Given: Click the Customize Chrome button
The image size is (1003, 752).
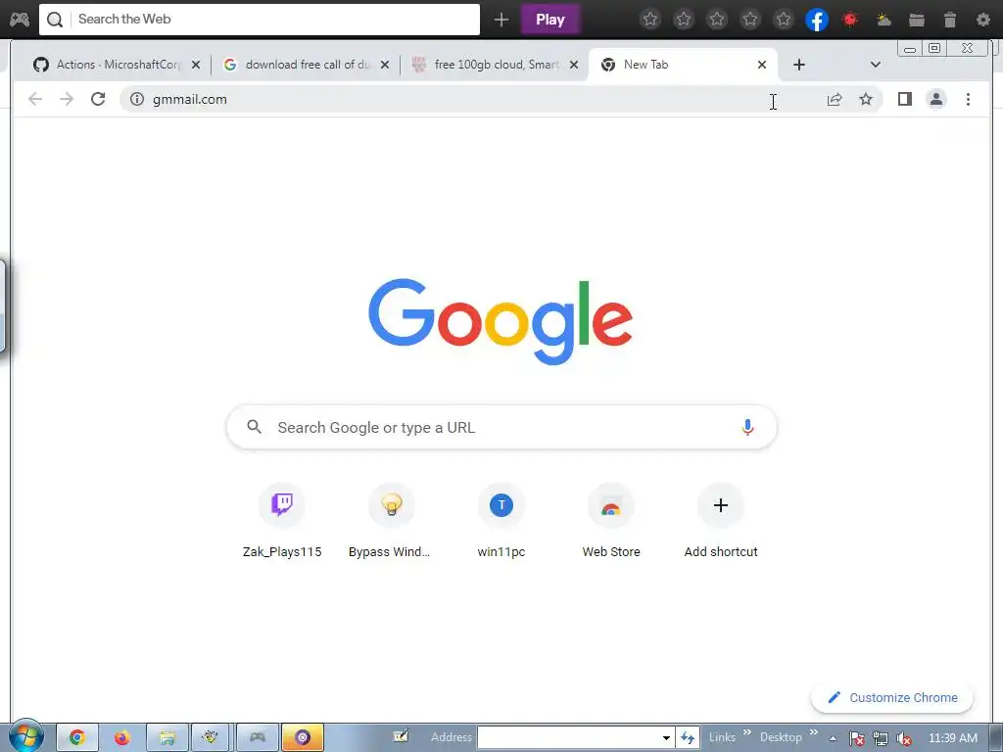Looking at the screenshot, I should pos(892,697).
